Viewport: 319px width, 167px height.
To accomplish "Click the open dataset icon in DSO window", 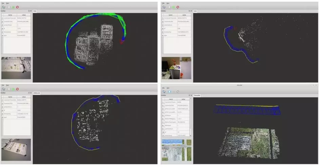I will (3, 7).
